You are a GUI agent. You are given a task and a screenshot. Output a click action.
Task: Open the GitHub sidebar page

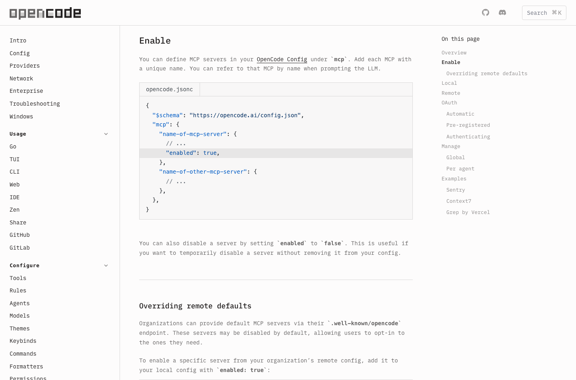click(x=20, y=235)
